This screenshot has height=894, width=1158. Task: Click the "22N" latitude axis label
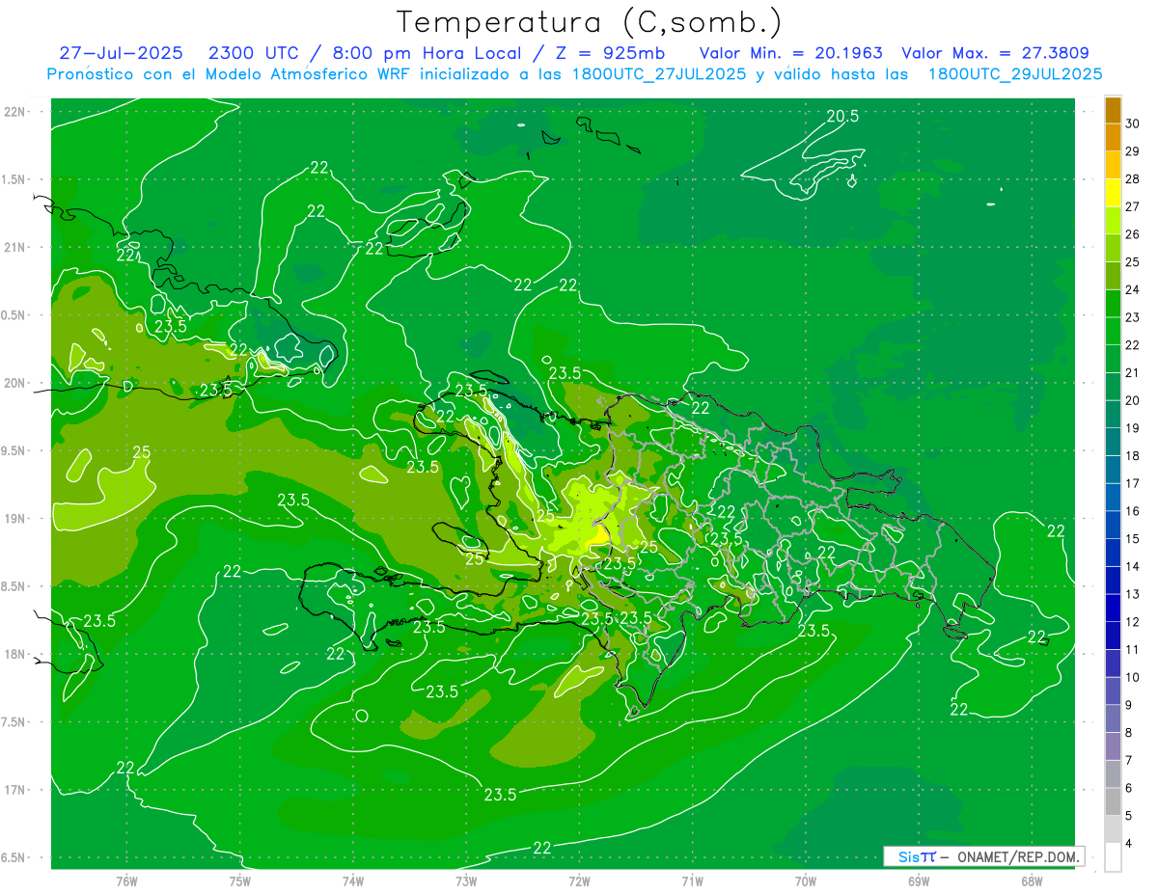14,112
